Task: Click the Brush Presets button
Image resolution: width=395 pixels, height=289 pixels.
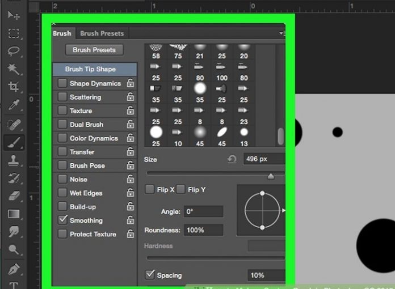Action: (94, 50)
